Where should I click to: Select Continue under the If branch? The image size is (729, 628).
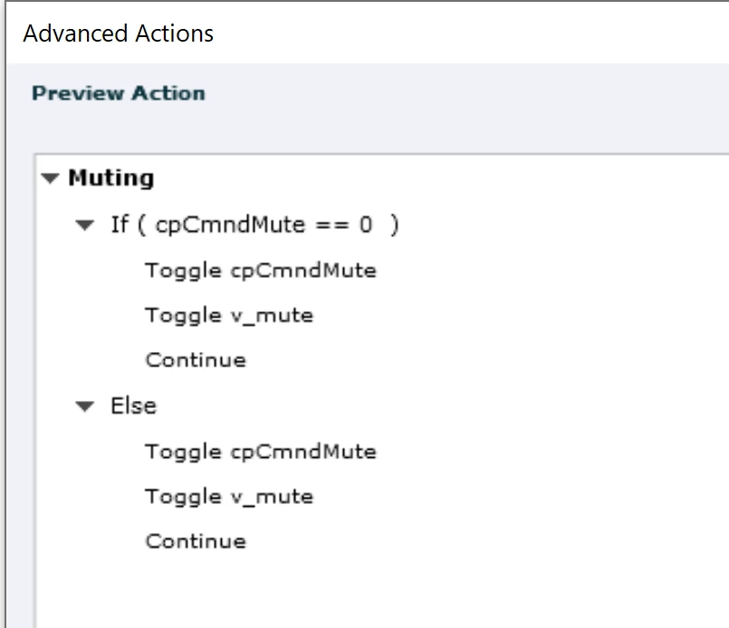(196, 360)
